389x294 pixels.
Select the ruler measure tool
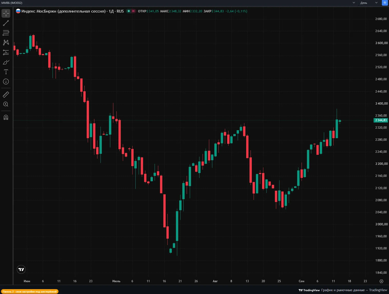[x=6, y=95]
